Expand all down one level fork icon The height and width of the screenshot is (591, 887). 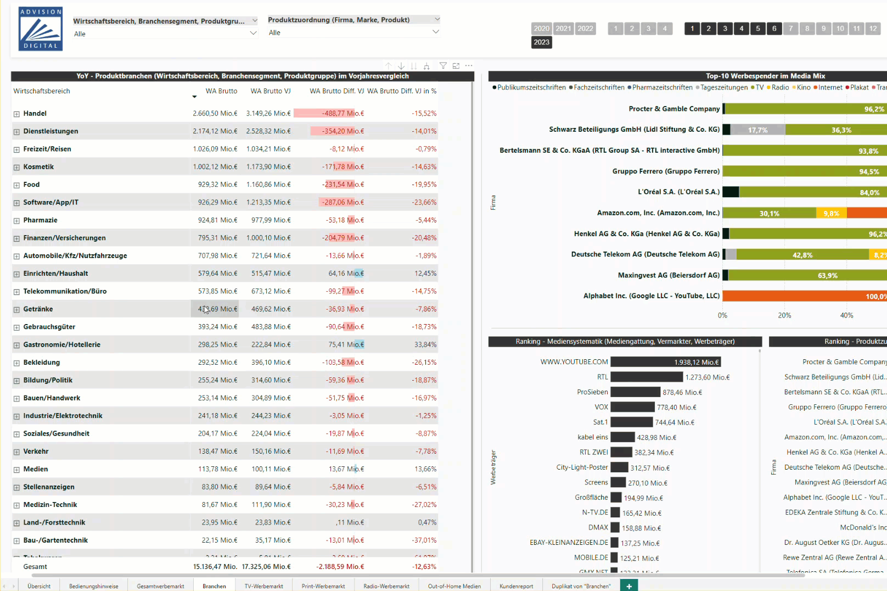point(426,66)
